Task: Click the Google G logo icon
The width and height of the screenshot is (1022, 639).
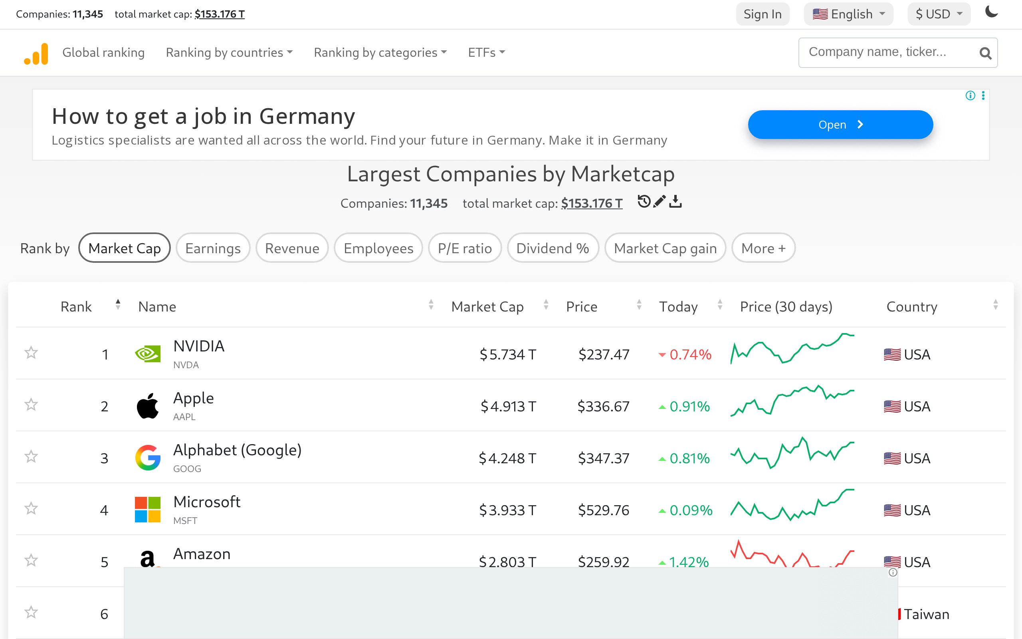Action: pos(147,458)
